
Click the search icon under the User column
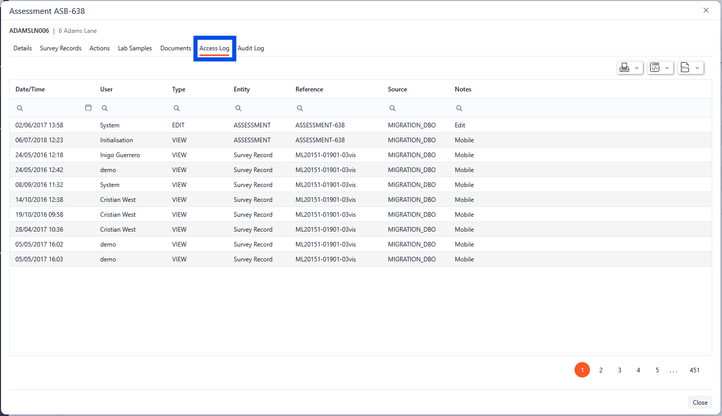coord(104,108)
